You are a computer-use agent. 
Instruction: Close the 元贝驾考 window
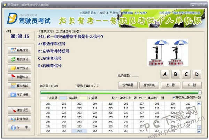204,5
